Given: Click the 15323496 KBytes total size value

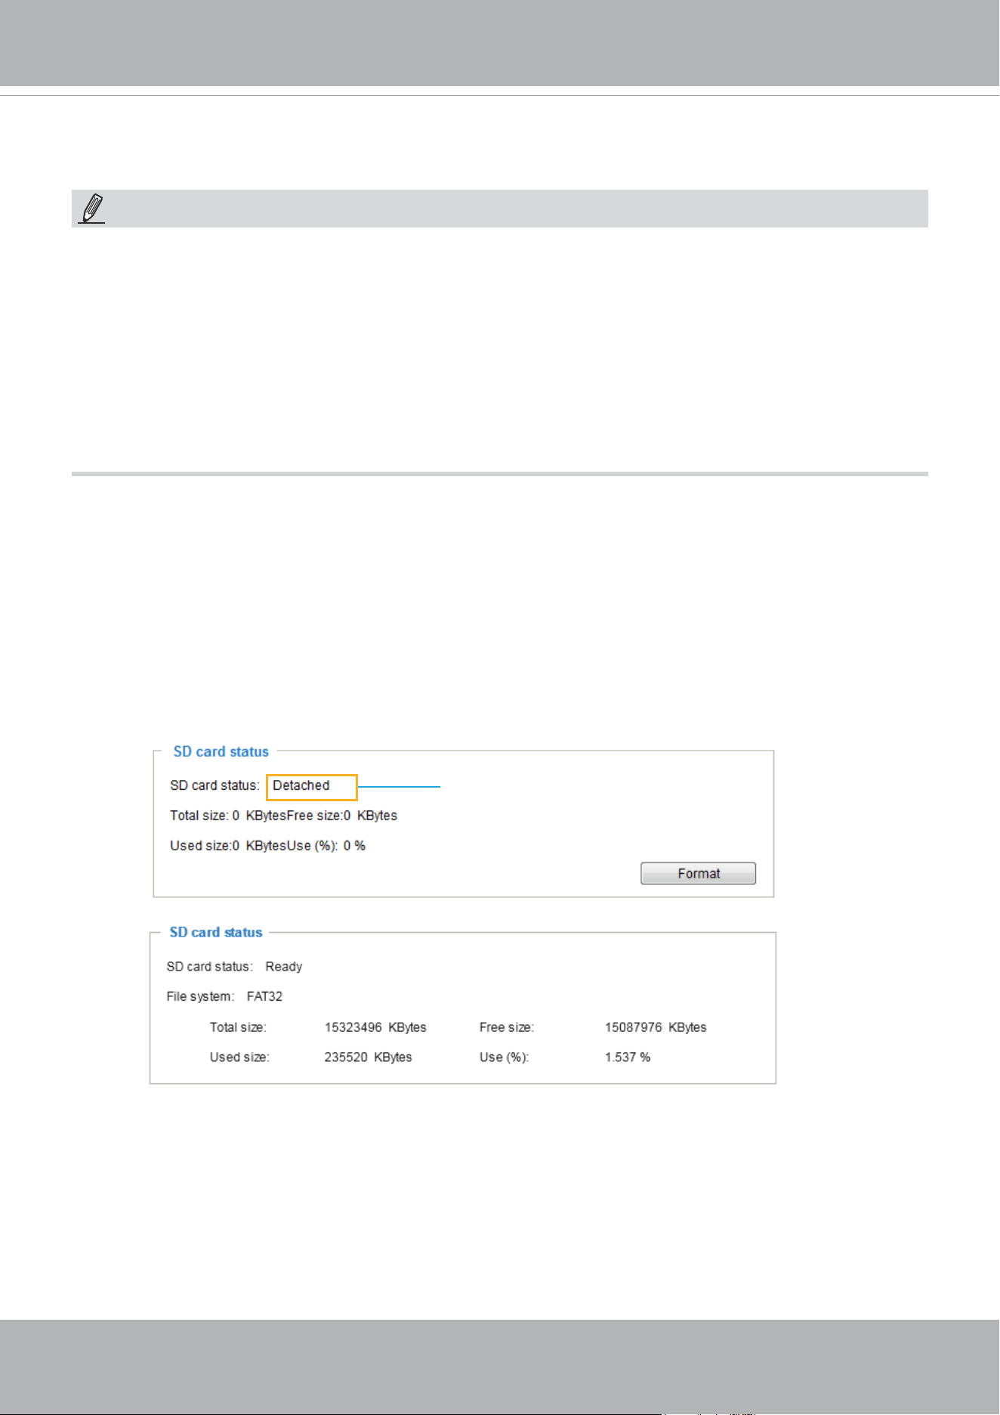Looking at the screenshot, I should (375, 1027).
